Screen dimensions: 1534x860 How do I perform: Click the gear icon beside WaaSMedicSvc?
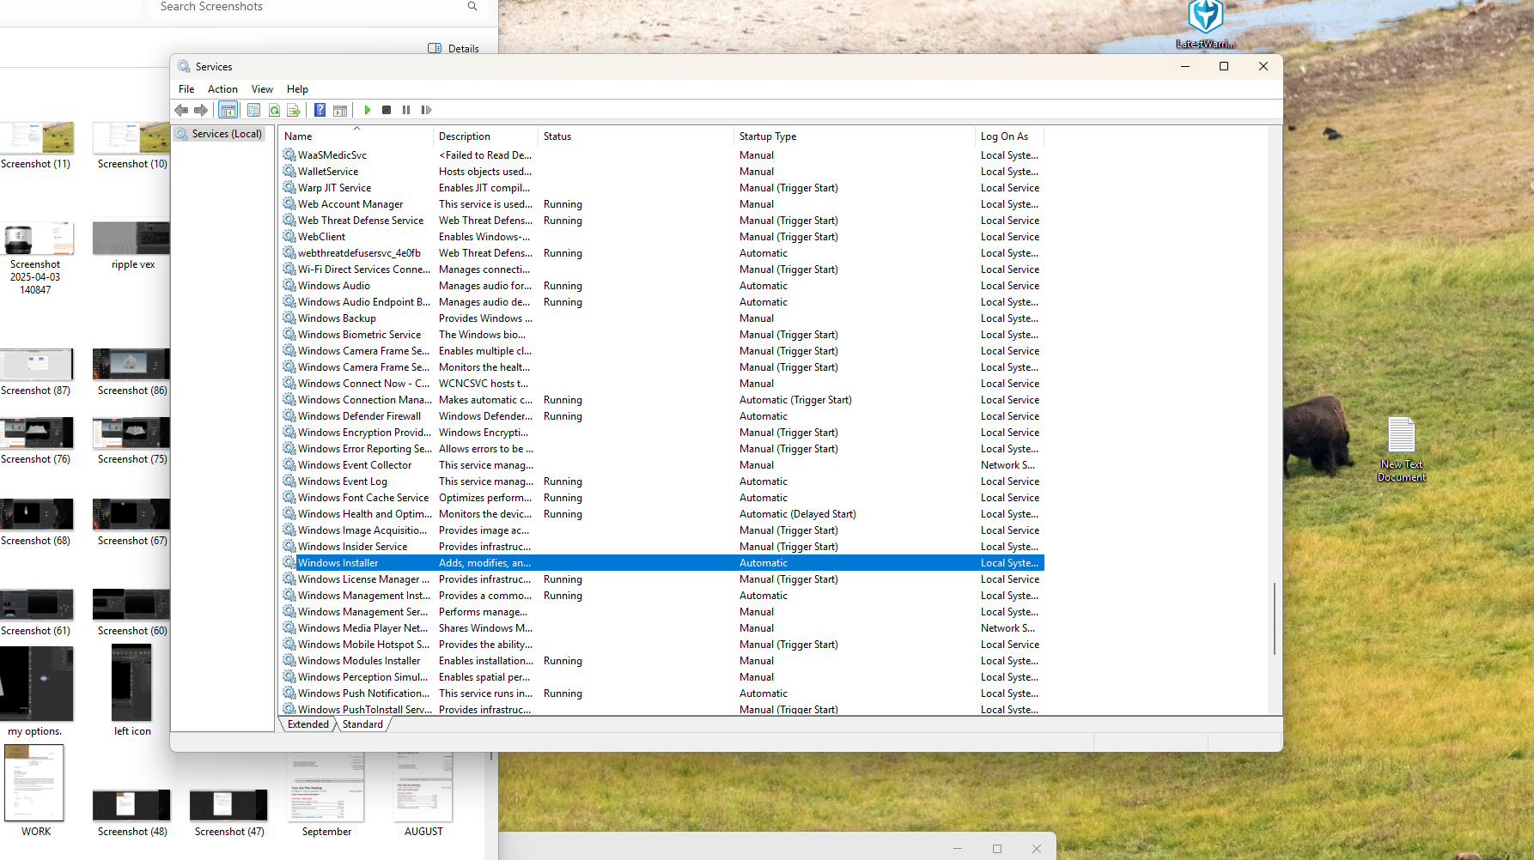pyautogui.click(x=289, y=155)
